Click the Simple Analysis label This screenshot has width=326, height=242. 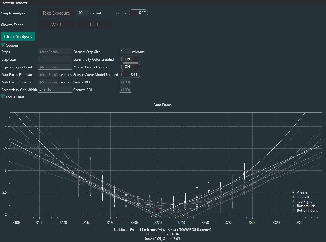13,13
